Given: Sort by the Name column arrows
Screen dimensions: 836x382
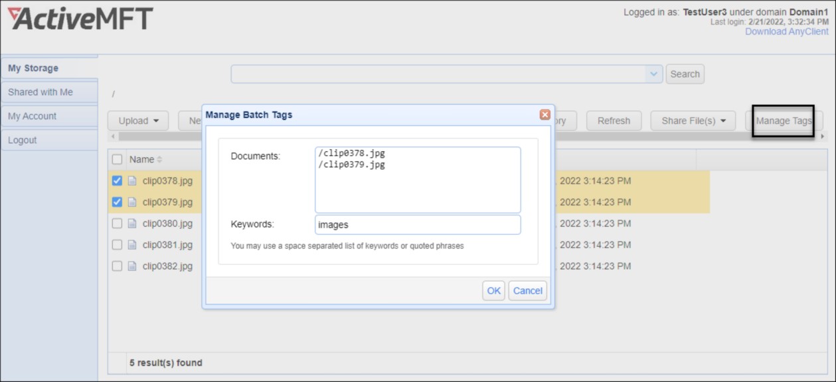Looking at the screenshot, I should (159, 160).
